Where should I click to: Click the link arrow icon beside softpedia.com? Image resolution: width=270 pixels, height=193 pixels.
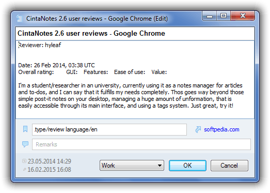coord(198,129)
